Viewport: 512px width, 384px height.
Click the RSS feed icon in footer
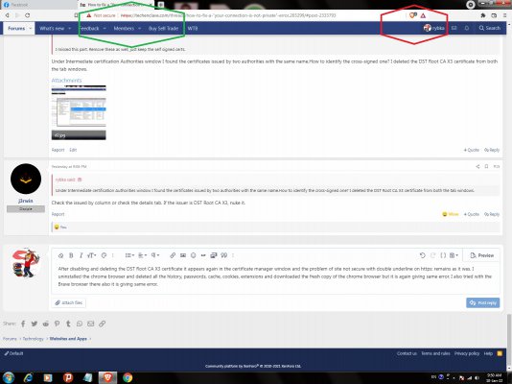[x=500, y=353]
